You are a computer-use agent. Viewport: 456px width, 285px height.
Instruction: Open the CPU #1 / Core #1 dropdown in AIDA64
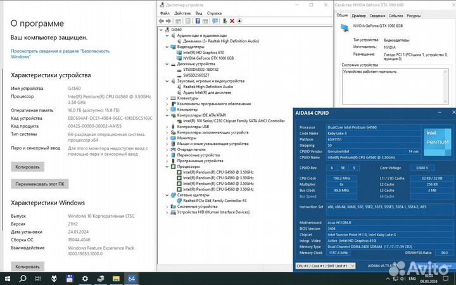coord(326,266)
